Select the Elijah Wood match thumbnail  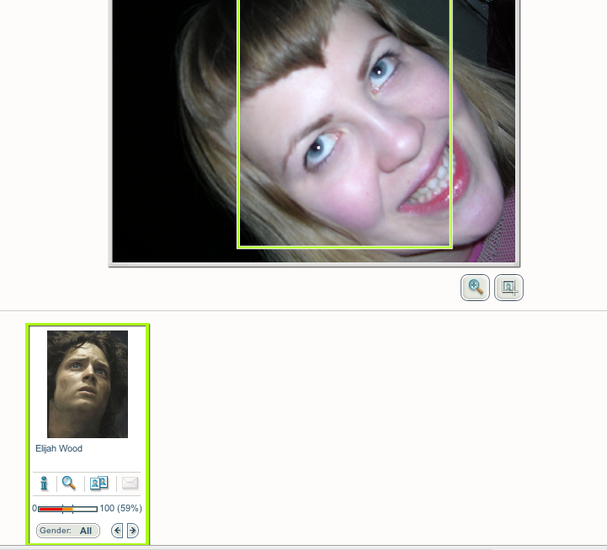(x=88, y=384)
